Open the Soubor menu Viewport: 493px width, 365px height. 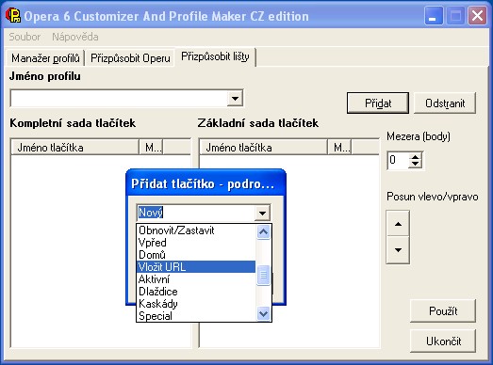[25, 37]
